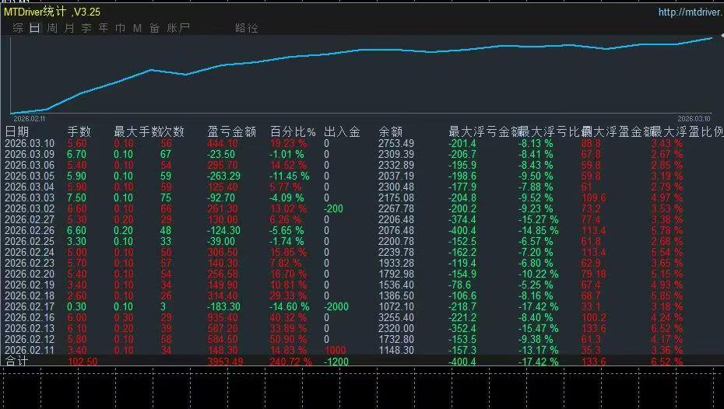Select the 2026.02.23 date row
Screen dimensions: 724x409
pyautogui.click(x=30, y=264)
